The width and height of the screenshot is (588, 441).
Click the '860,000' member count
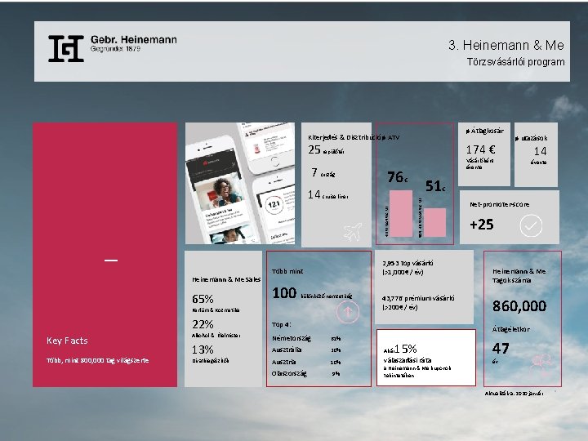(x=519, y=306)
